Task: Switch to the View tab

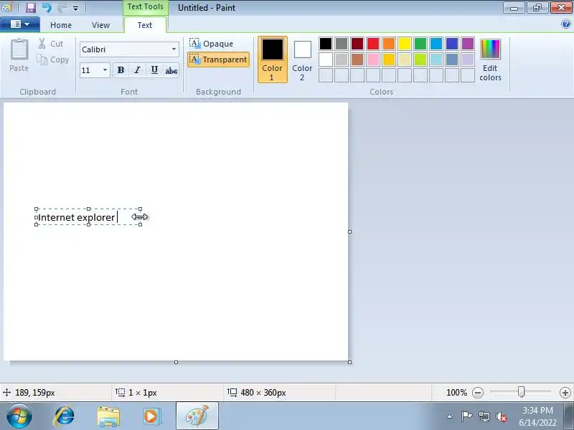Action: pos(100,25)
